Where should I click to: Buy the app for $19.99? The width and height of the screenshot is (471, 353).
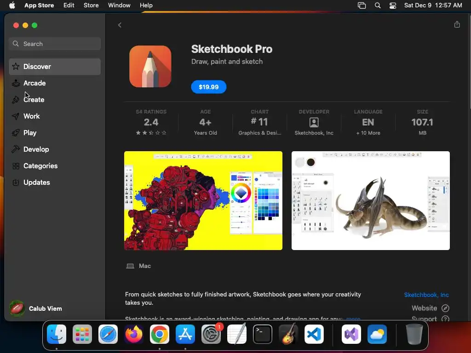click(208, 87)
